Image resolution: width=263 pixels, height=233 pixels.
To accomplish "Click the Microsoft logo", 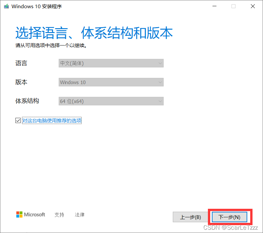I will tap(30, 214).
